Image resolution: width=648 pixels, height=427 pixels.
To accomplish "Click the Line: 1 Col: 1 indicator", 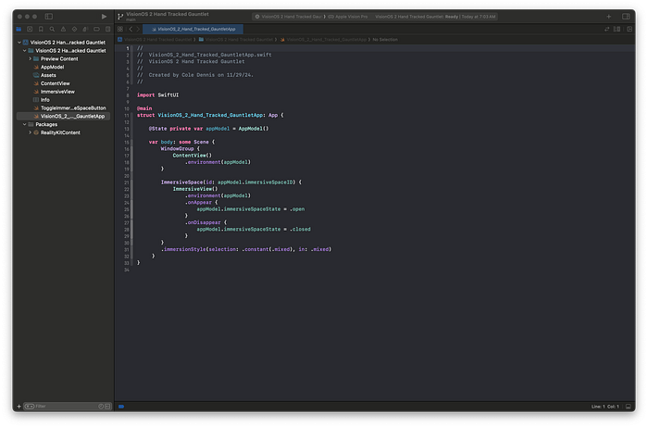I will 605,407.
